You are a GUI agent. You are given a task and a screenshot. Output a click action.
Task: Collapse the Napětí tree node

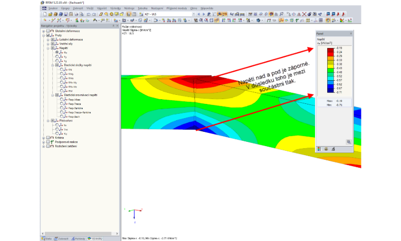point(48,48)
